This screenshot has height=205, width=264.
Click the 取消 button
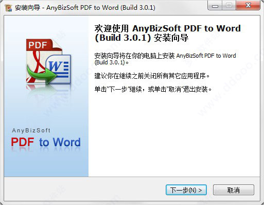click(x=234, y=190)
